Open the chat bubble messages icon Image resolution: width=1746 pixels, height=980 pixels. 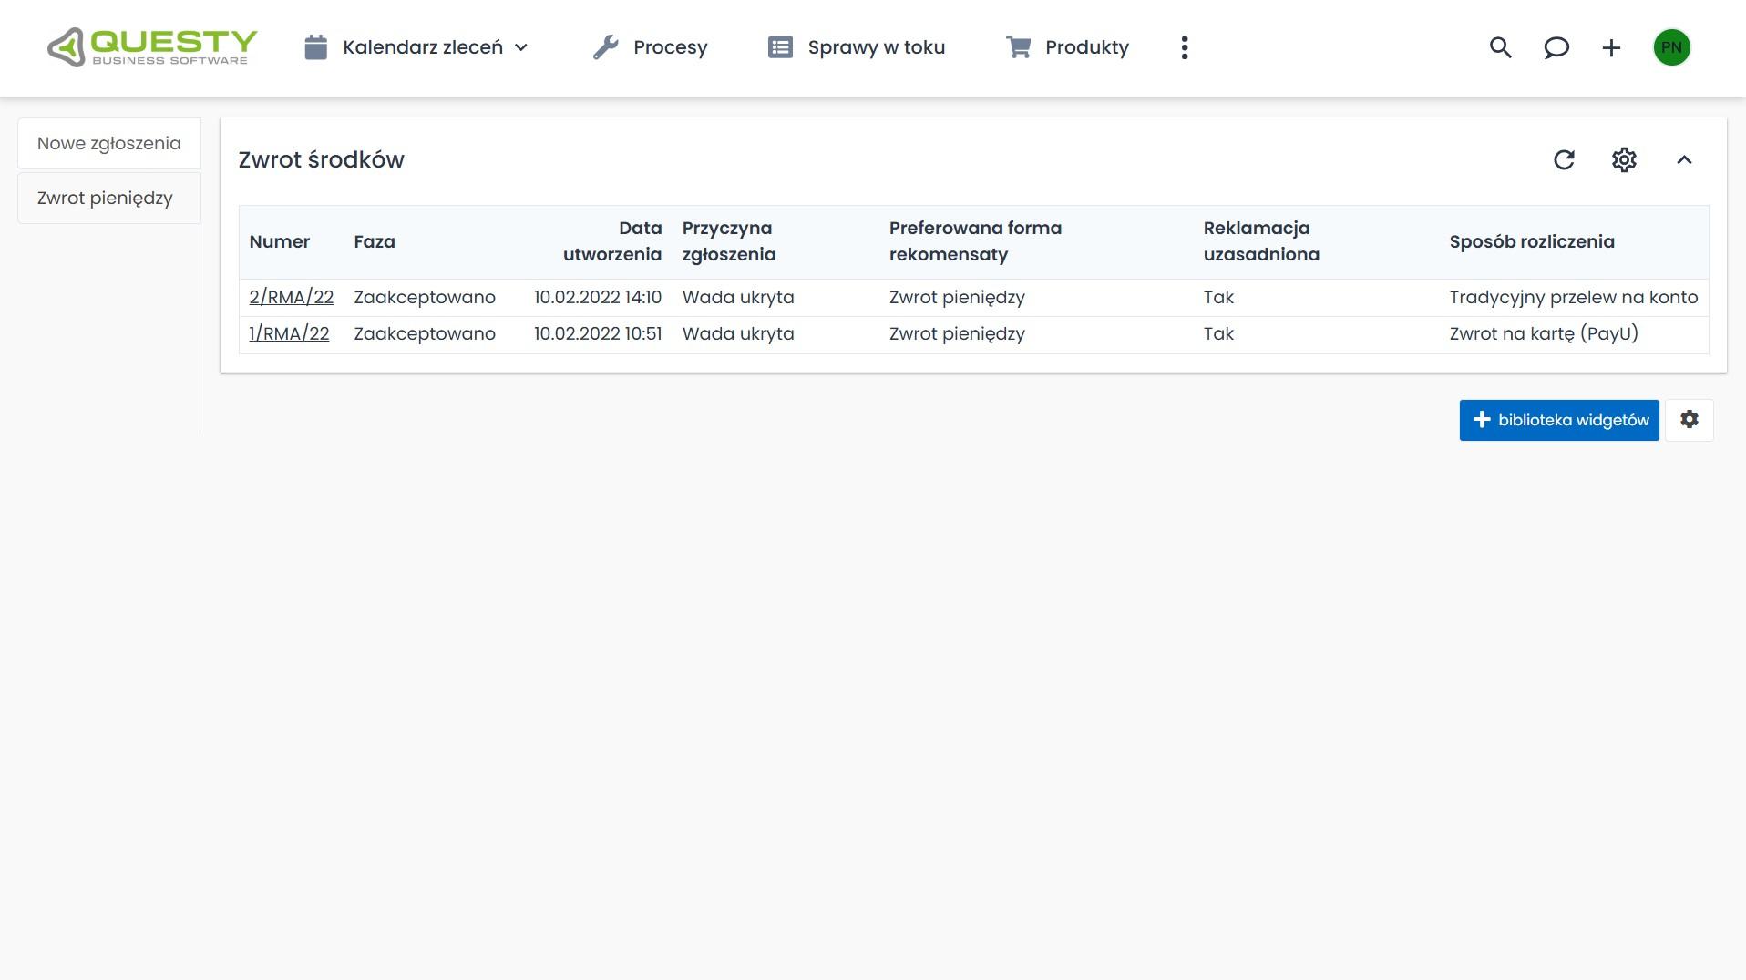(1556, 47)
